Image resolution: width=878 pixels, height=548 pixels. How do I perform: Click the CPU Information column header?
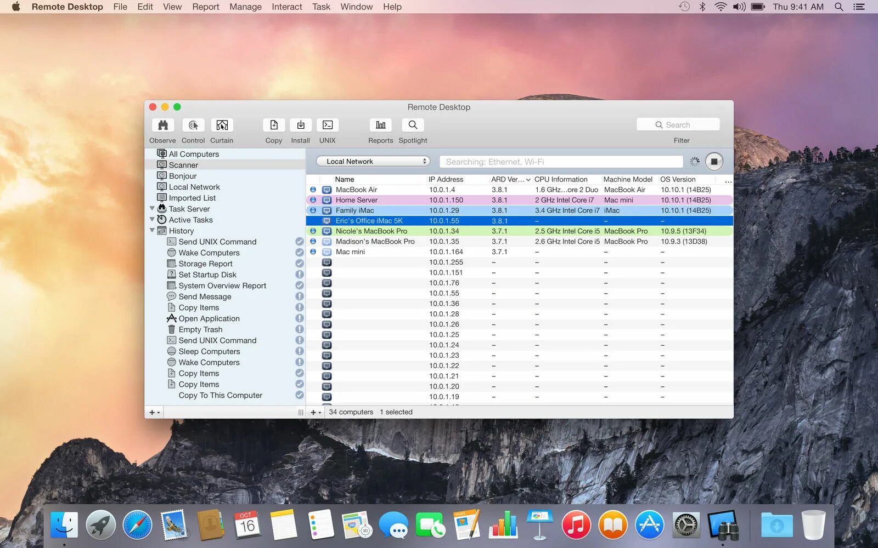click(567, 179)
